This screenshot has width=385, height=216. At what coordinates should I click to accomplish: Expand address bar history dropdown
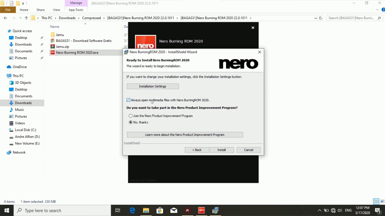click(x=315, y=18)
